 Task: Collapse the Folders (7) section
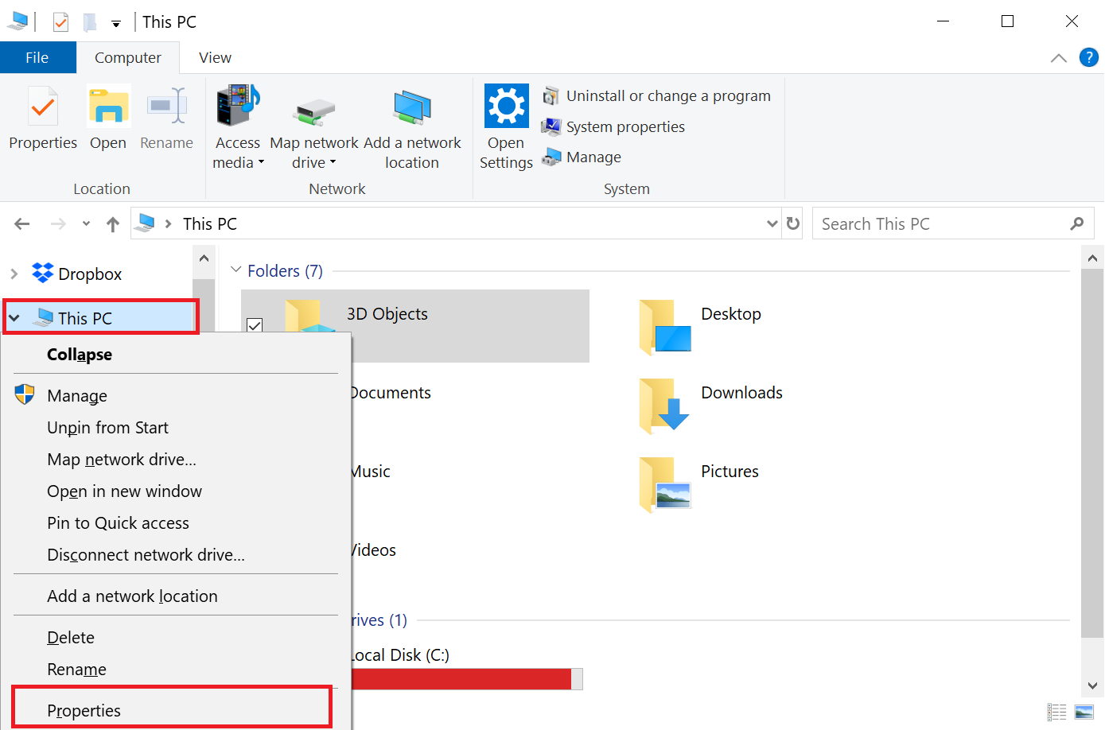pos(235,270)
